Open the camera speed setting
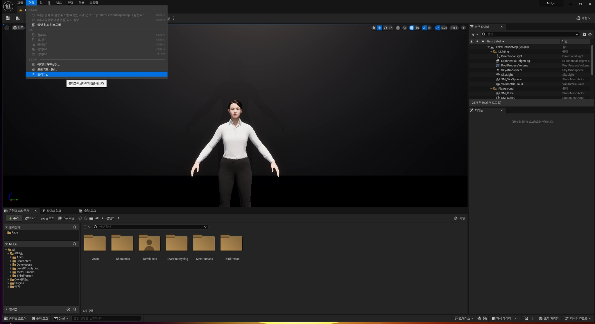Image resolution: width=595 pixels, height=324 pixels. click(x=454, y=28)
